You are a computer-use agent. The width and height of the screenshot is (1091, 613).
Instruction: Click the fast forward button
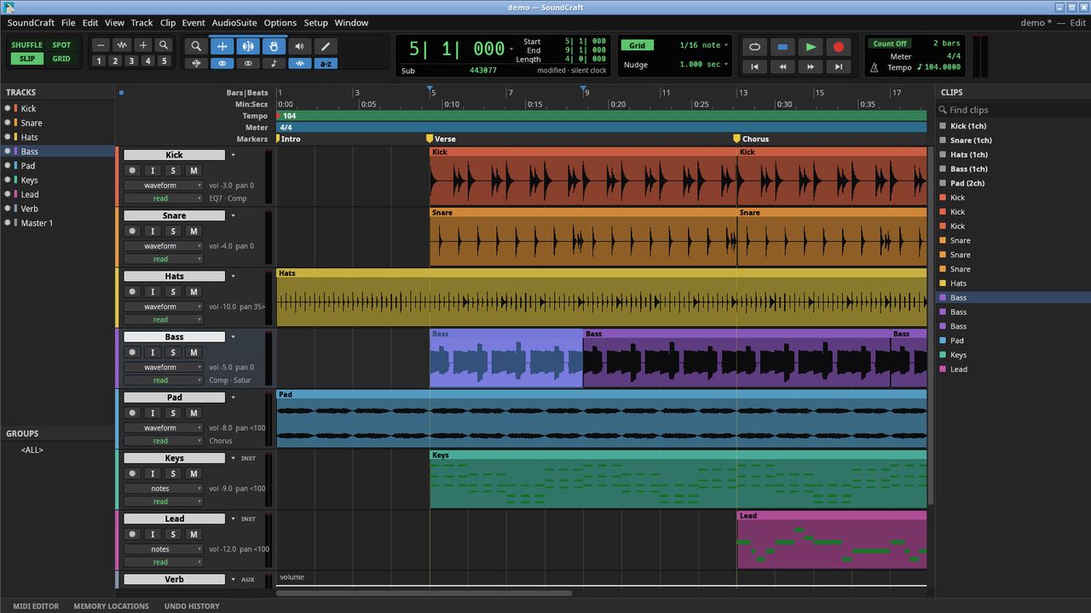coord(811,66)
